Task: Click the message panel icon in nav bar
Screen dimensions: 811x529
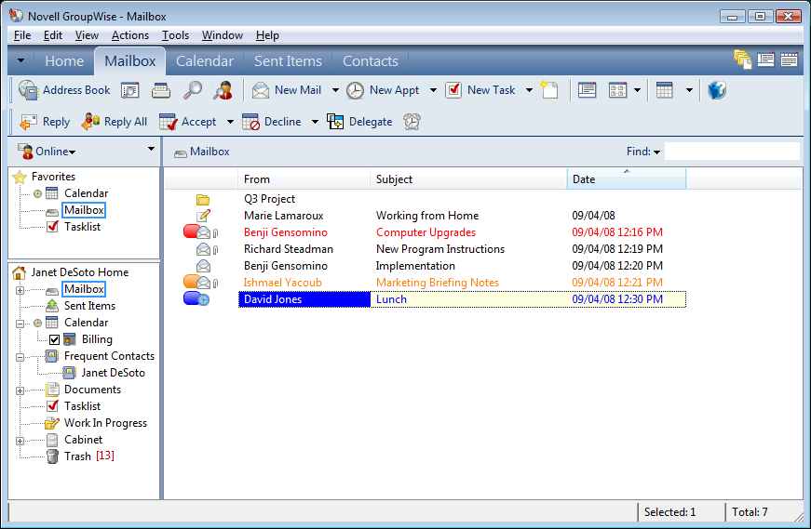Action: (x=766, y=60)
